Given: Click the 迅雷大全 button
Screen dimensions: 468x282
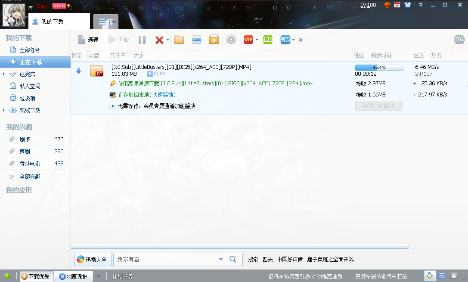Looking at the screenshot, I should (x=93, y=259).
